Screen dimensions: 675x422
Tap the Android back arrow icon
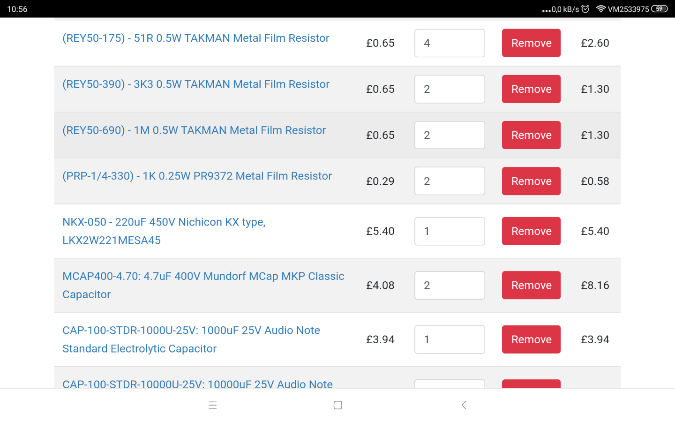click(464, 405)
